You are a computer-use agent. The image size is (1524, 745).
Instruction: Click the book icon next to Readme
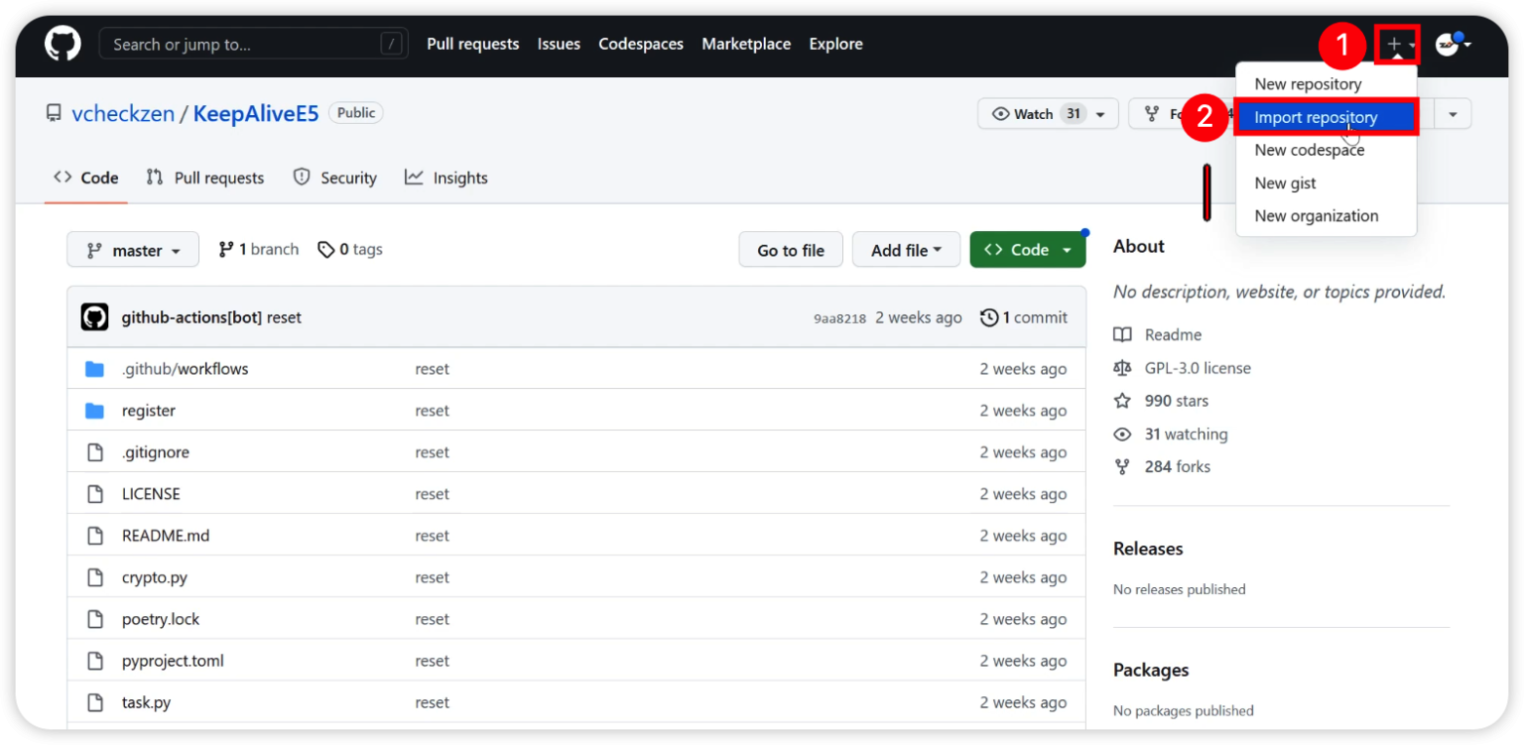point(1122,335)
